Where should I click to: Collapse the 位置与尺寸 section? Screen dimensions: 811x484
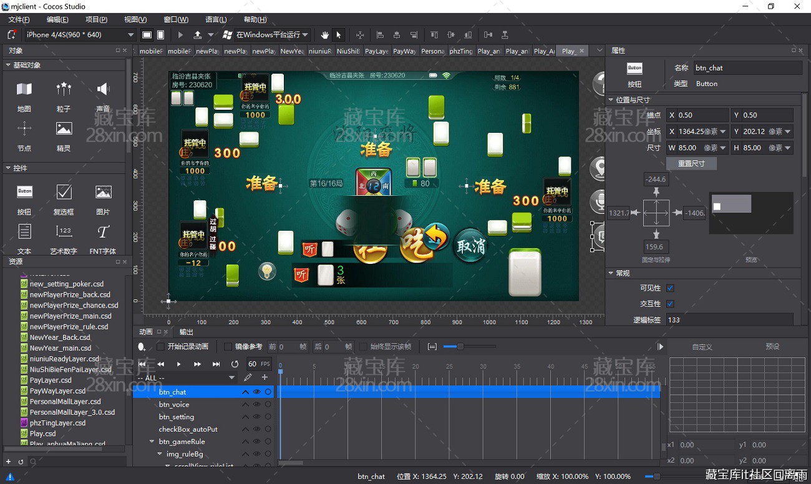tap(611, 100)
